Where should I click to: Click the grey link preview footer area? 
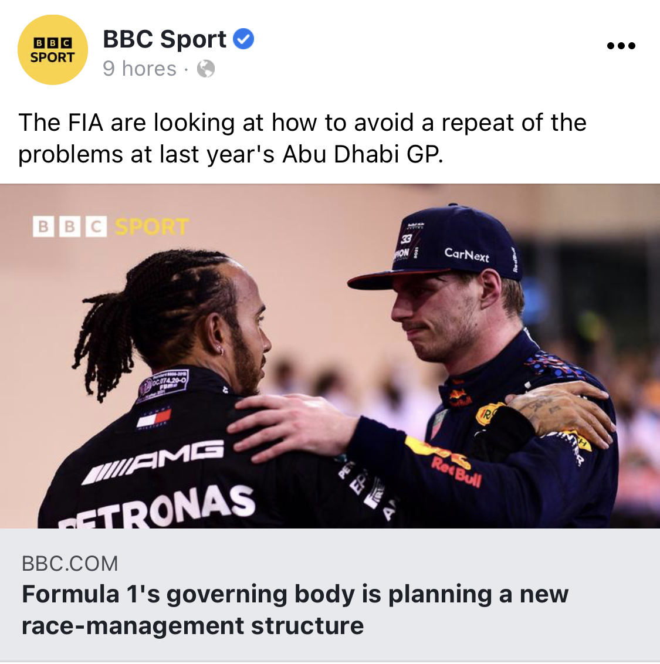pyautogui.click(x=330, y=595)
